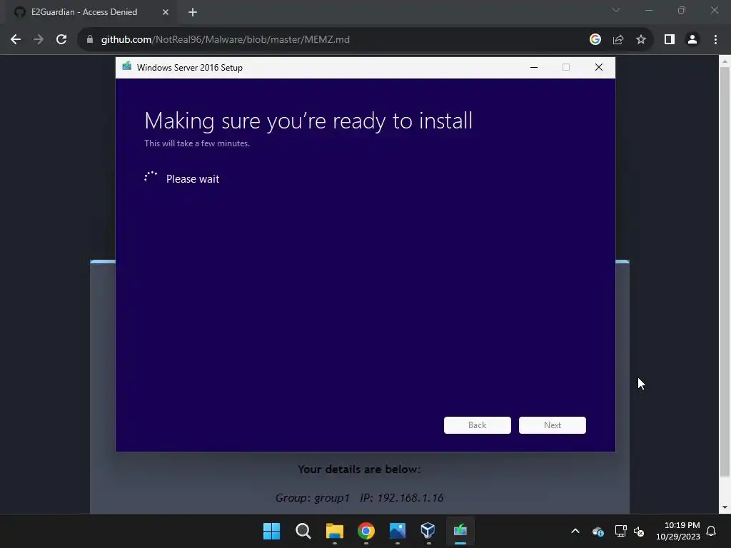This screenshot has width=731, height=548.
Task: Click the Back button in Setup
Action: tap(478, 425)
